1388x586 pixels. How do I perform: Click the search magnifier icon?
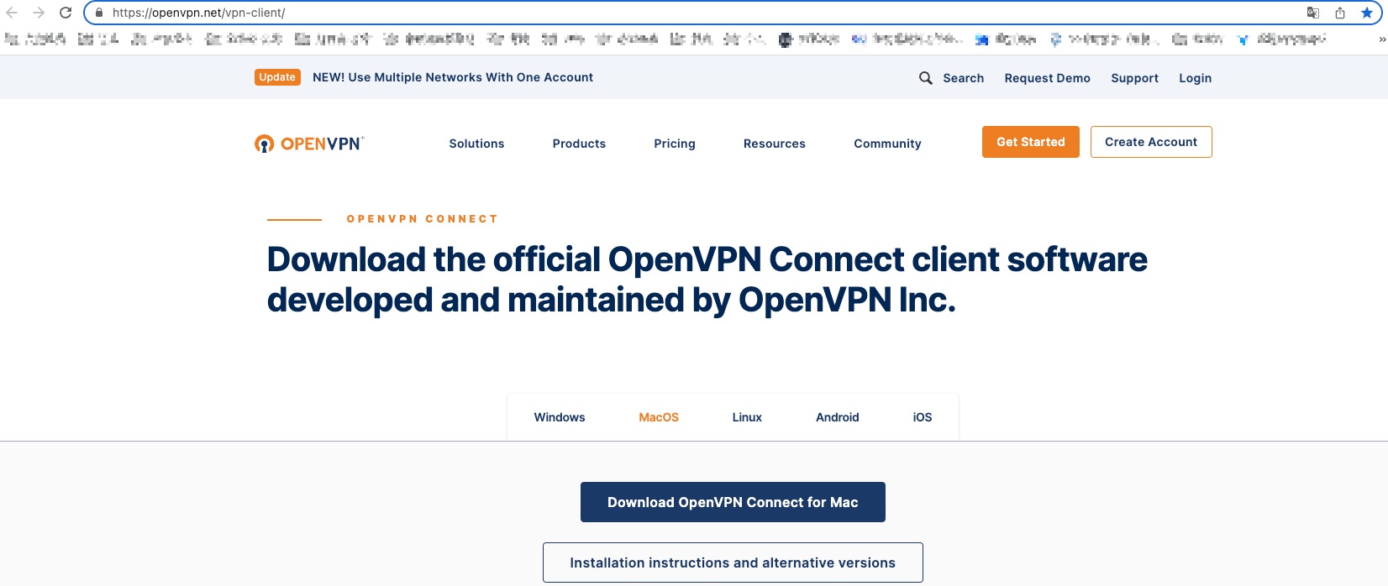[x=926, y=78]
